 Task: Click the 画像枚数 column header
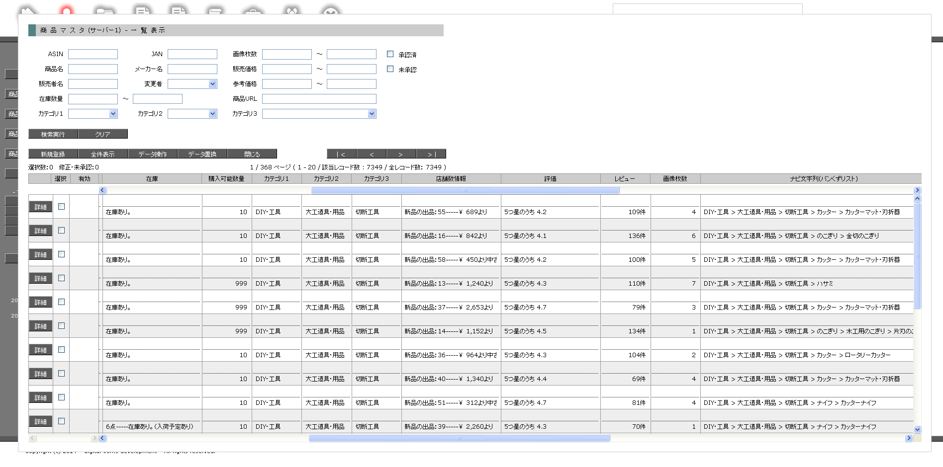(675, 179)
